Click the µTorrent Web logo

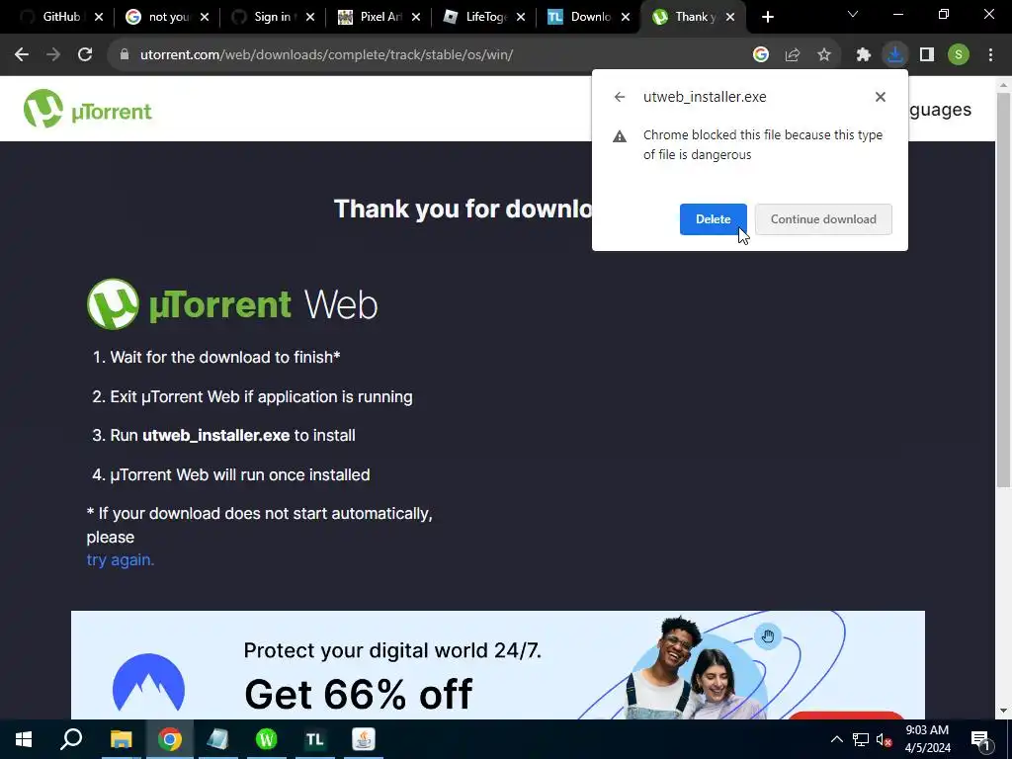[231, 304]
